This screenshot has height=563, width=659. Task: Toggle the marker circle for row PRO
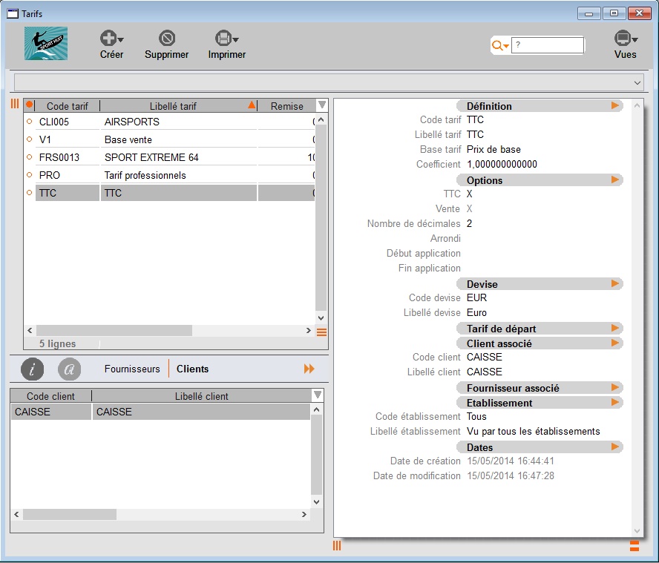(29, 174)
